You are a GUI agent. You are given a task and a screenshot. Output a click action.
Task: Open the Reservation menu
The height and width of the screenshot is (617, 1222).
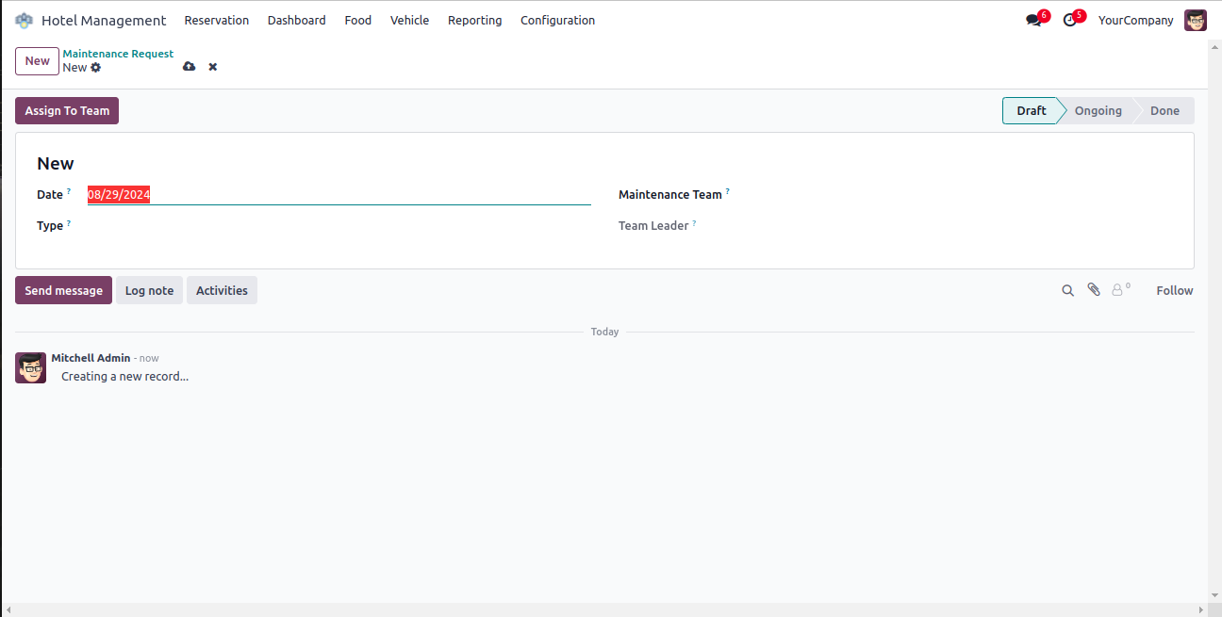[x=217, y=21]
